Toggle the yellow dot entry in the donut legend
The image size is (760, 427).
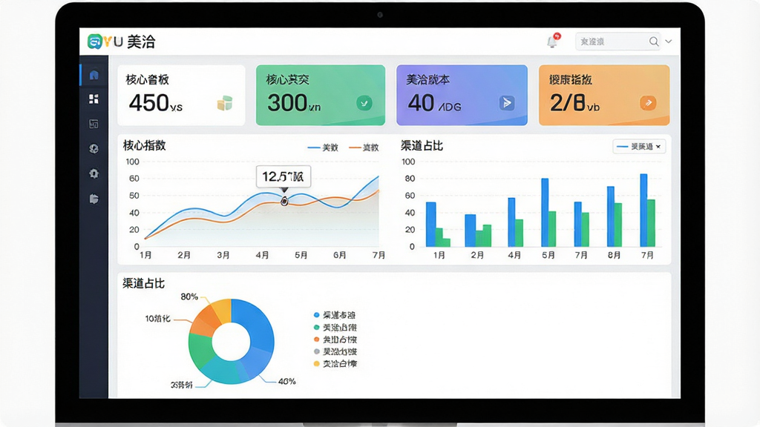pos(335,363)
